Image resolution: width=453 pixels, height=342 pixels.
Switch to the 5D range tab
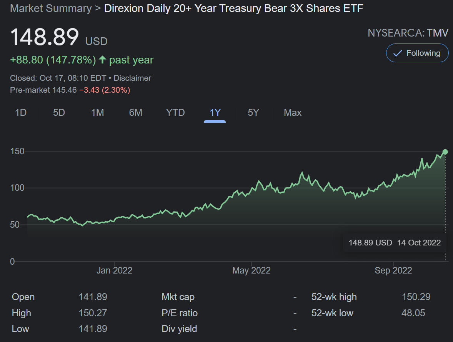point(59,112)
